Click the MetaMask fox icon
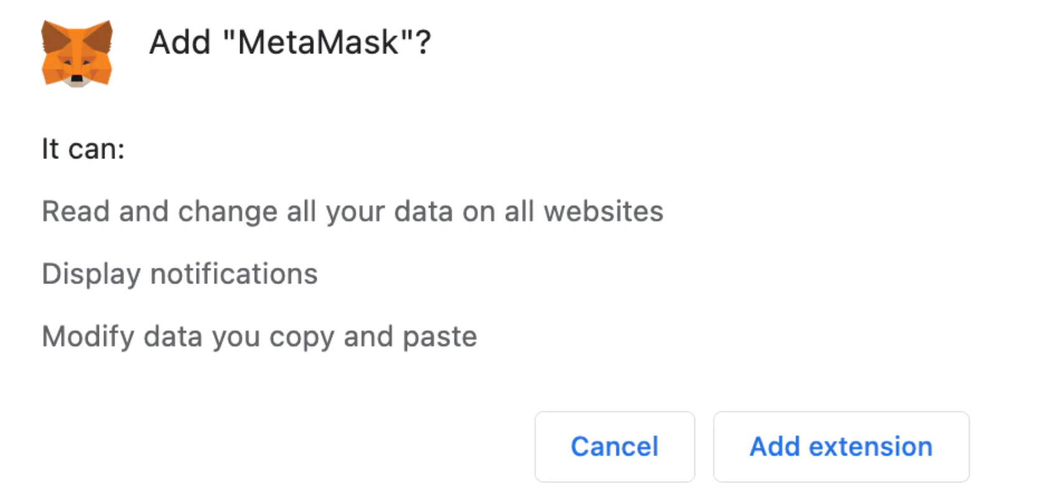This screenshot has height=496, width=1051. pos(77,53)
